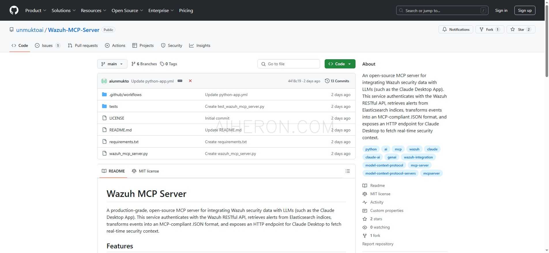The image size is (549, 253).
Task: Click the README.md file icon
Action: (104, 130)
